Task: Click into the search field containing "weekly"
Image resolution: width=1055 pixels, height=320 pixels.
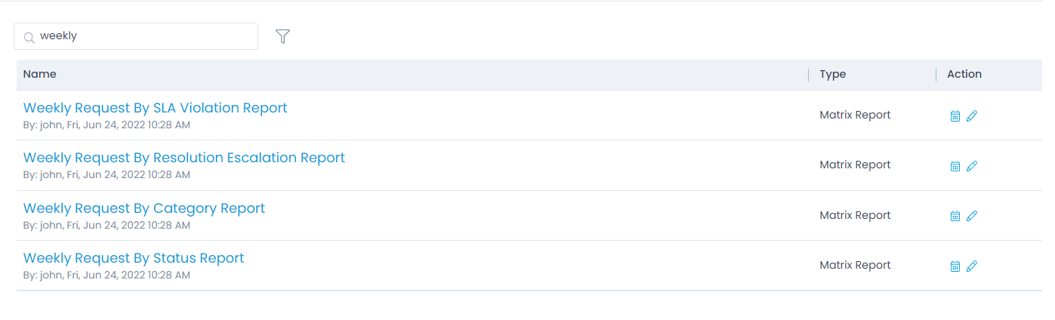Action: [x=143, y=36]
